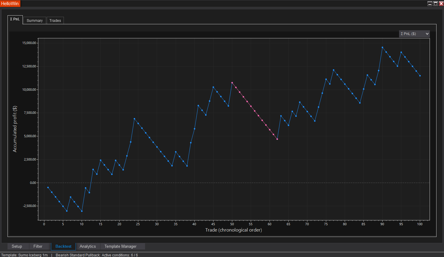Click the Trade (chronological order) axis title
Image resolution: width=444 pixels, height=257 pixels.
point(234,230)
